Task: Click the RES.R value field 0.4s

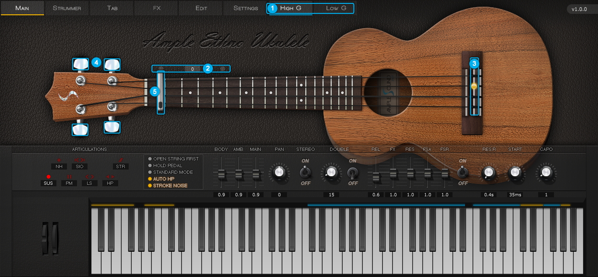Action: 489,195
